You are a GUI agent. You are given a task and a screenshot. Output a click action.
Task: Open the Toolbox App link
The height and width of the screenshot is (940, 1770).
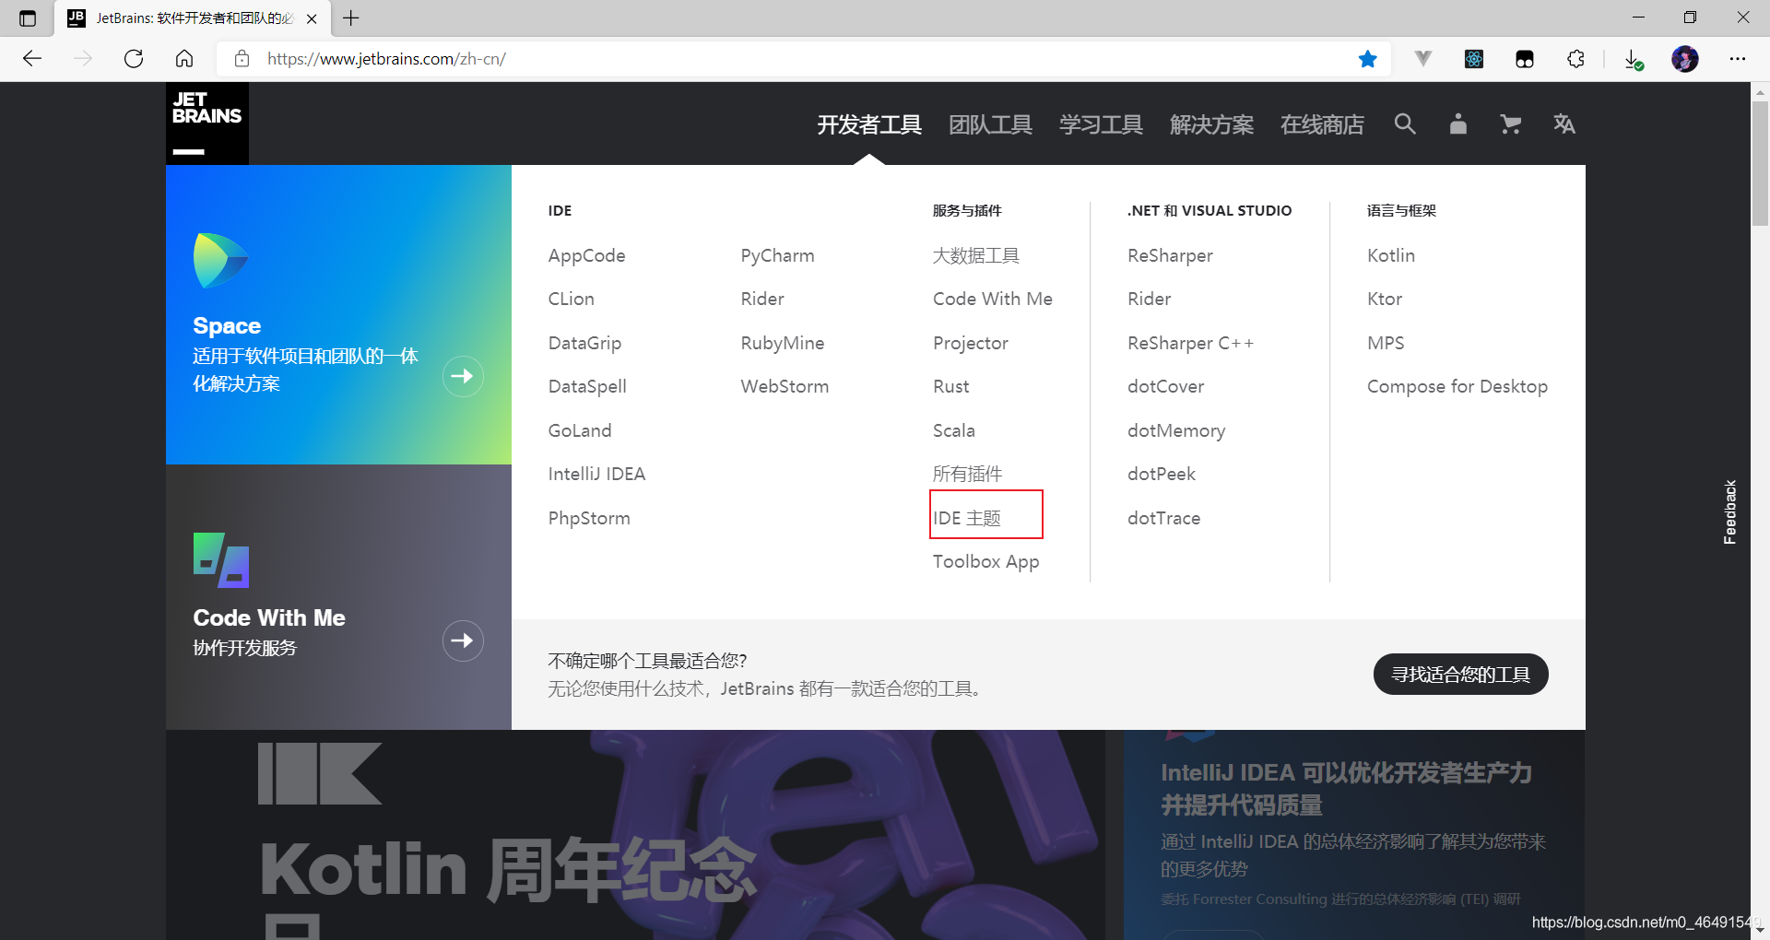coord(985,561)
